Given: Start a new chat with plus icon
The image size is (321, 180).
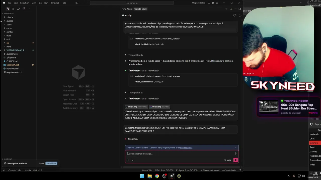Looking at the screenshot, I should pos(226,9).
